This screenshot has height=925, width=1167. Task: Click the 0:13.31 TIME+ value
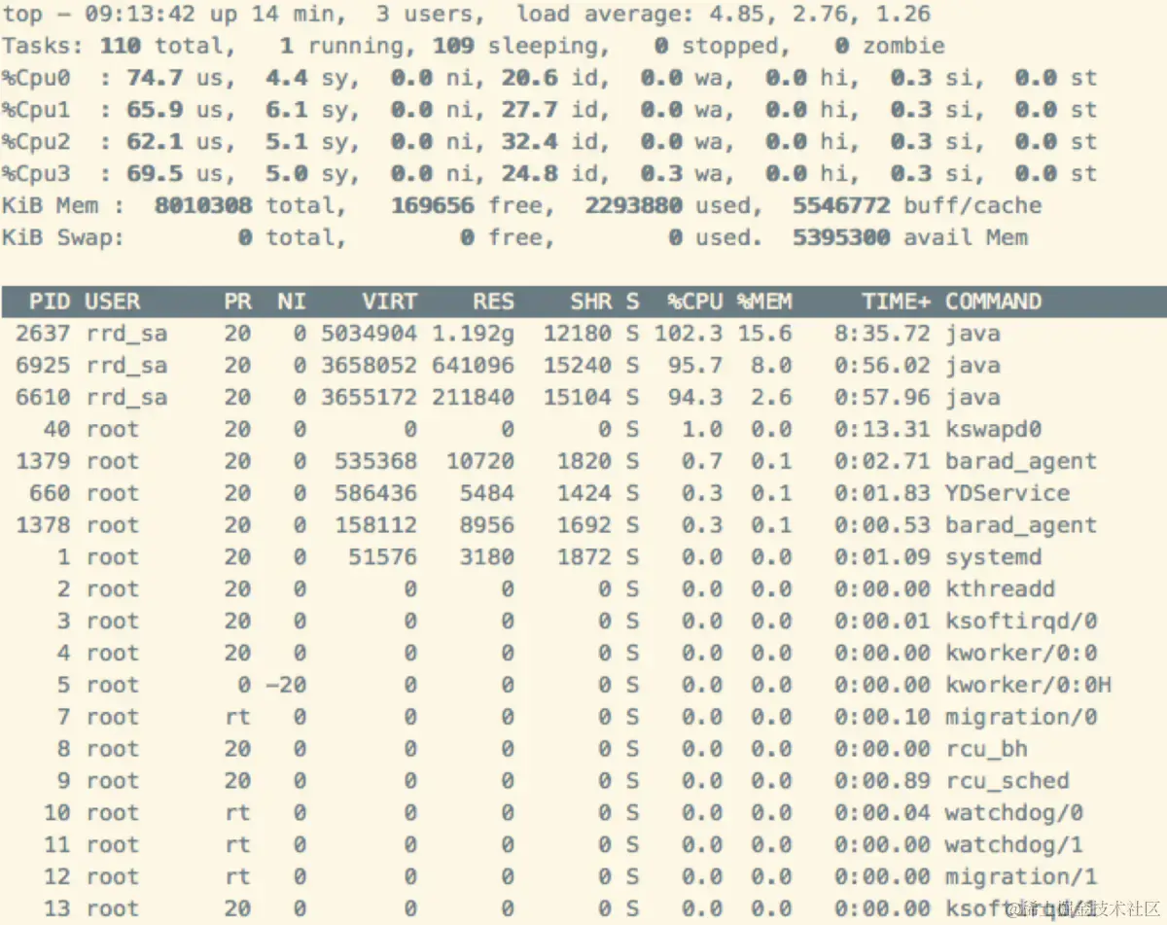[882, 430]
